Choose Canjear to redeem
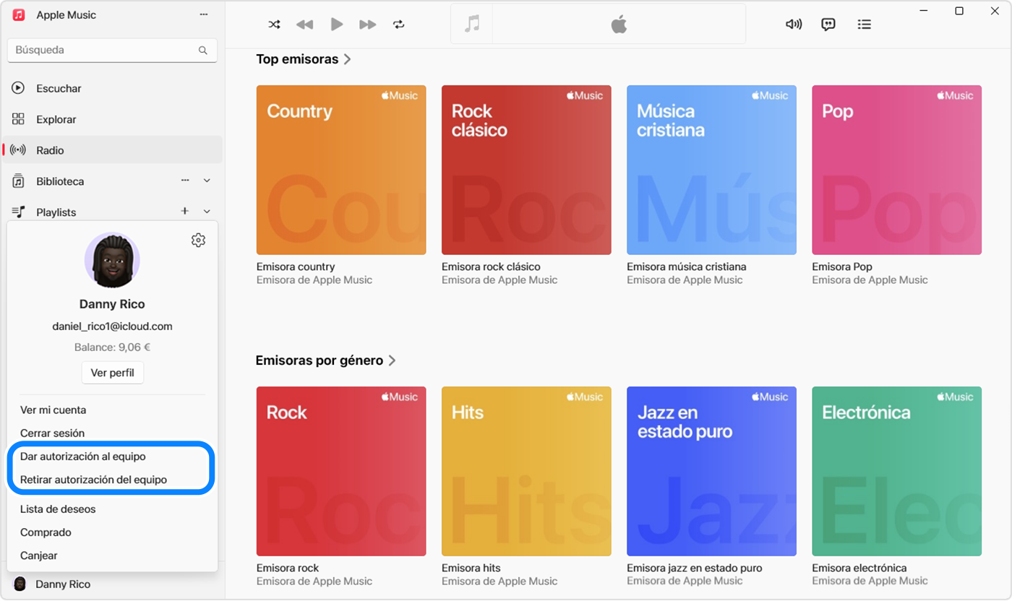Viewport: 1012px width, 601px height. point(39,555)
